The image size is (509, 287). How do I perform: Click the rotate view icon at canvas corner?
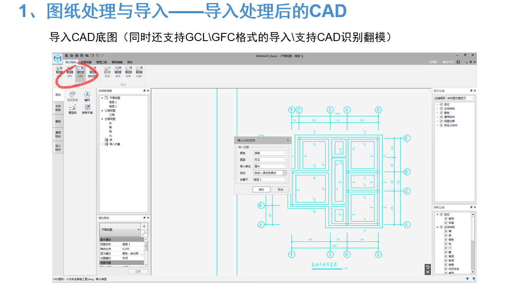(x=428, y=267)
